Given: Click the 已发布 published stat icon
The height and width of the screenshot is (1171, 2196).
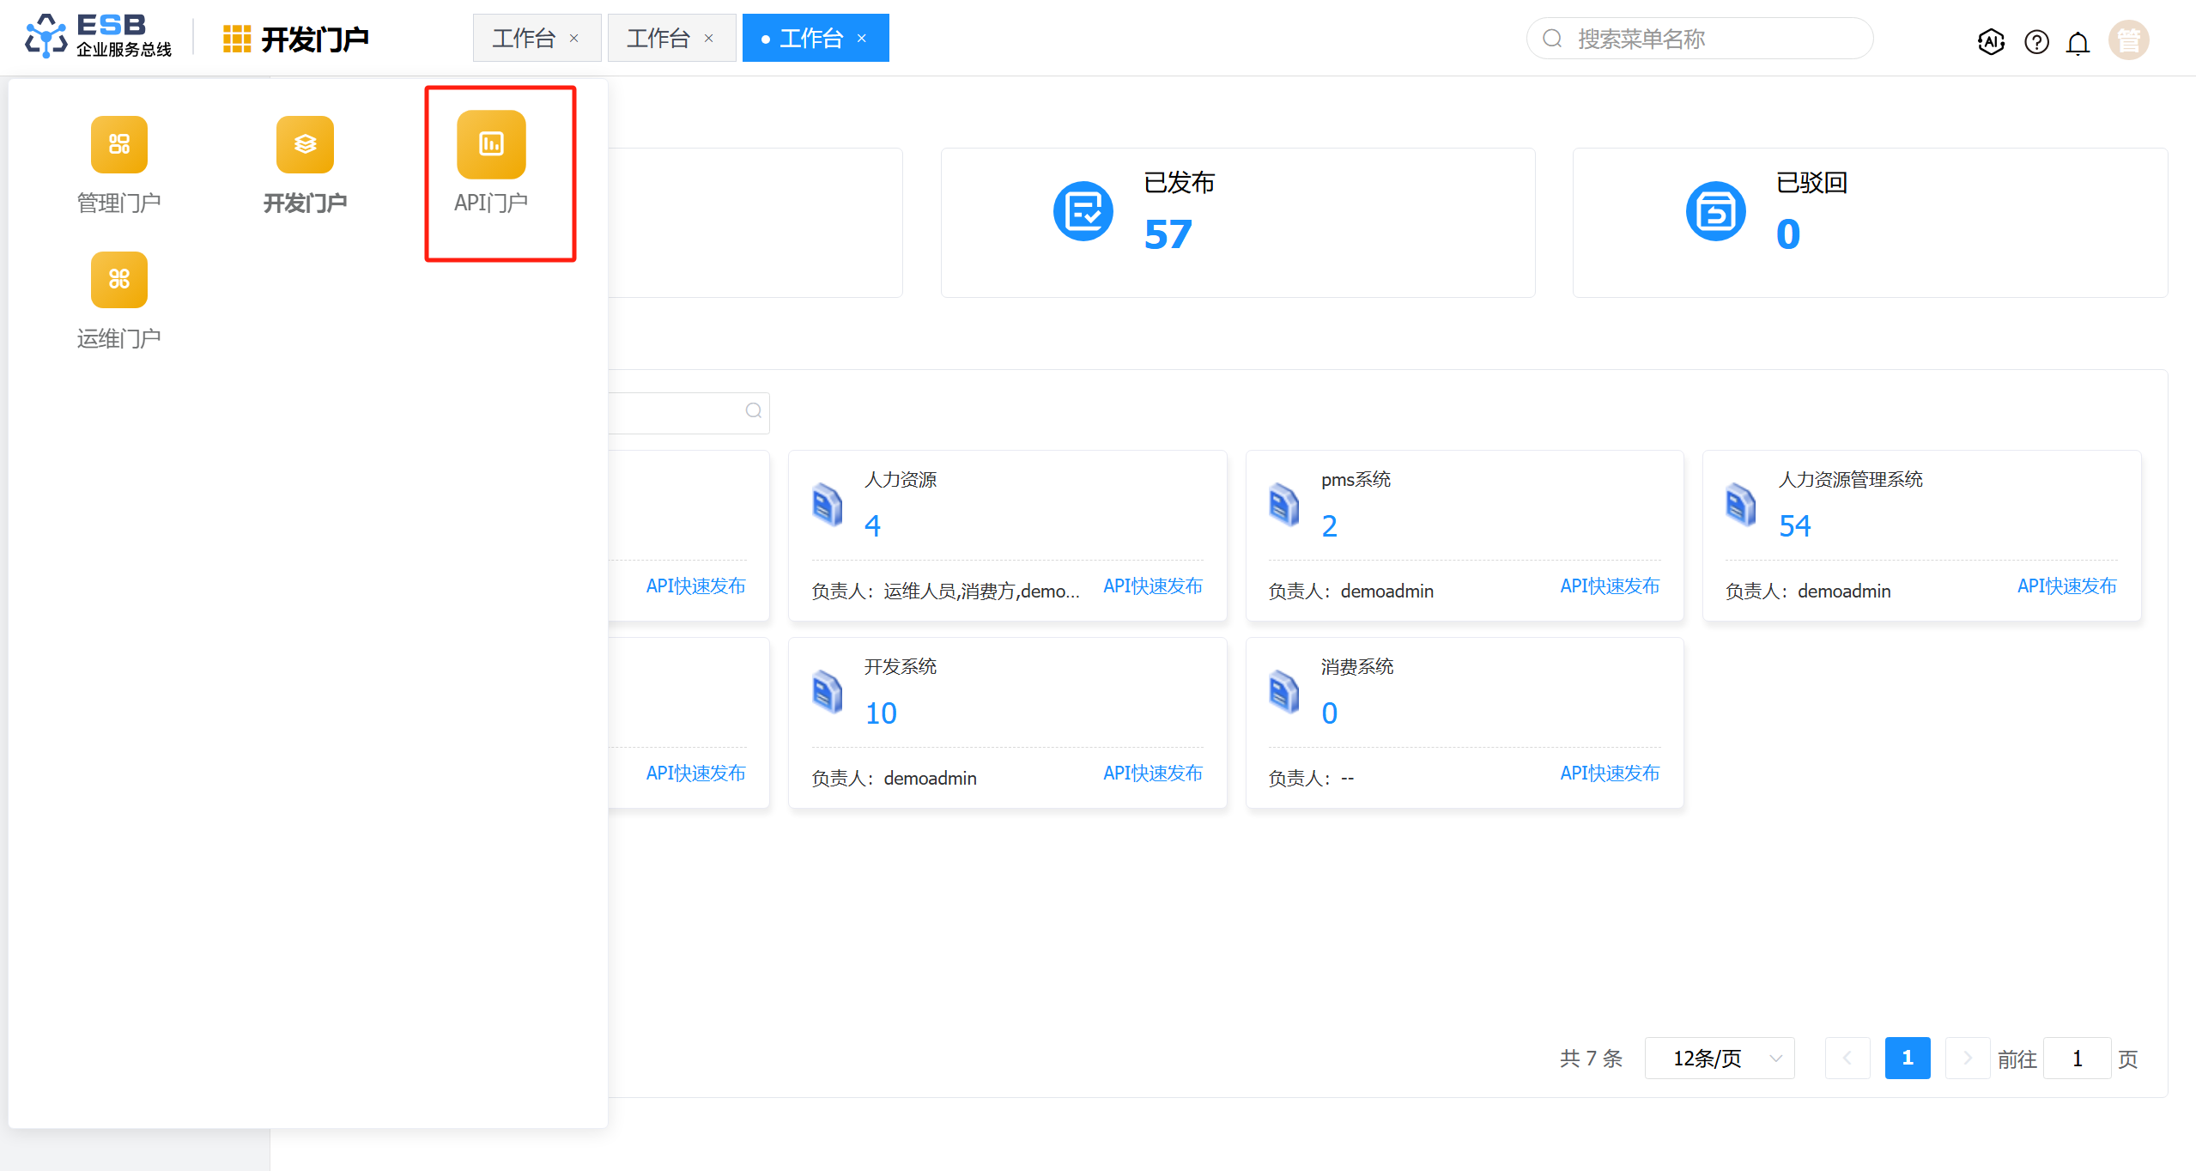Looking at the screenshot, I should 1083,212.
